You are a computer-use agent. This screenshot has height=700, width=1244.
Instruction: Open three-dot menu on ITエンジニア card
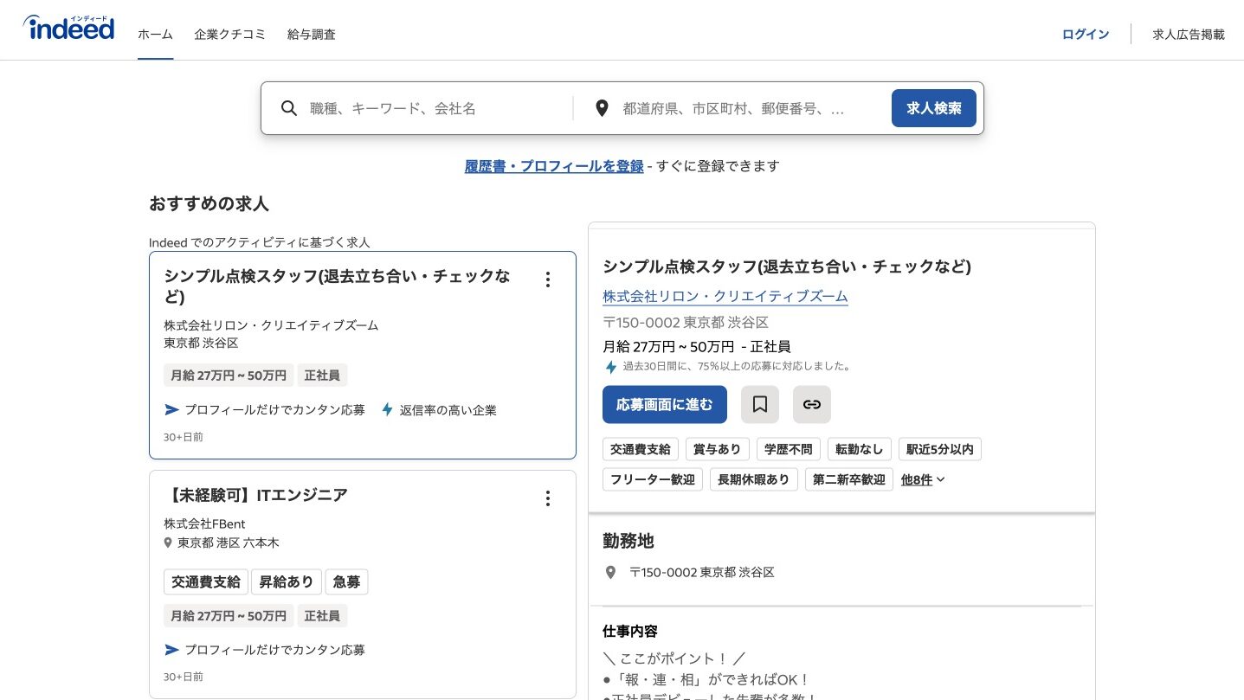[x=547, y=498]
